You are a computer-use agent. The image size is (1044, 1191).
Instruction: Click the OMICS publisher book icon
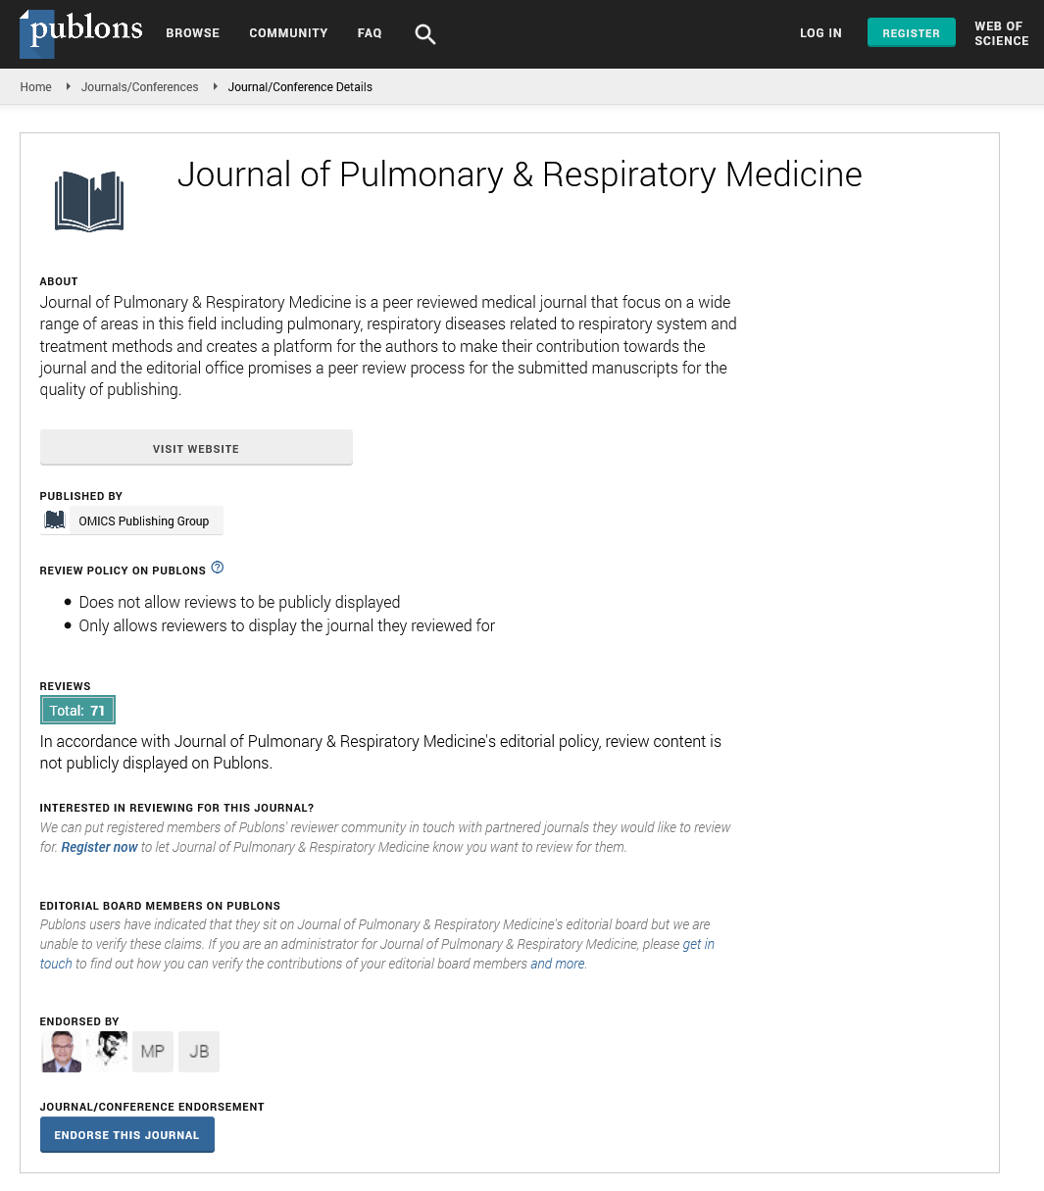pyautogui.click(x=55, y=521)
